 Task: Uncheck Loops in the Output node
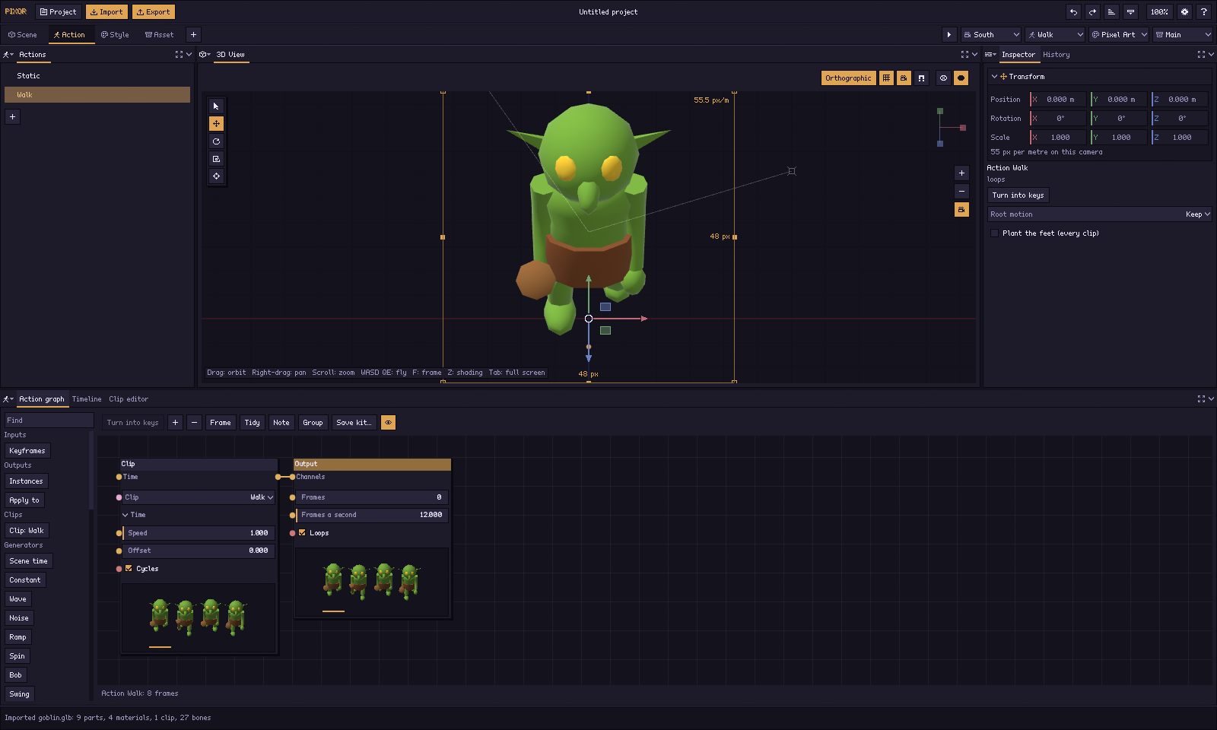(302, 533)
